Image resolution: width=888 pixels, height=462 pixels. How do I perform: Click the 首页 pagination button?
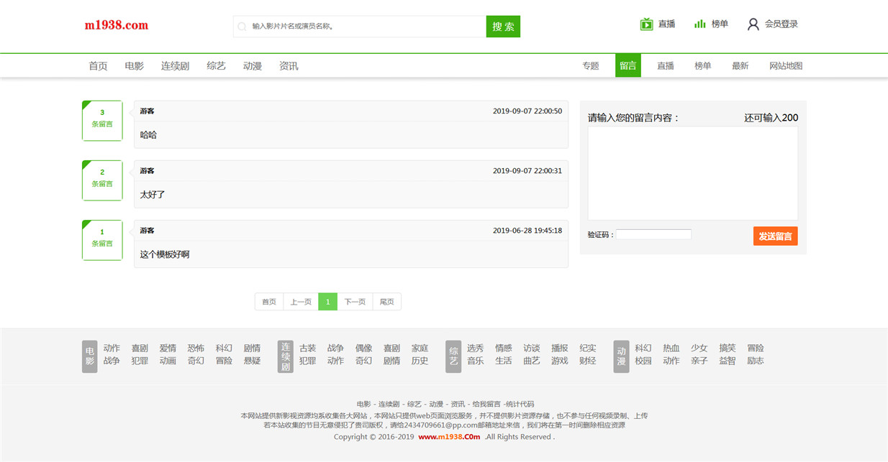point(269,302)
